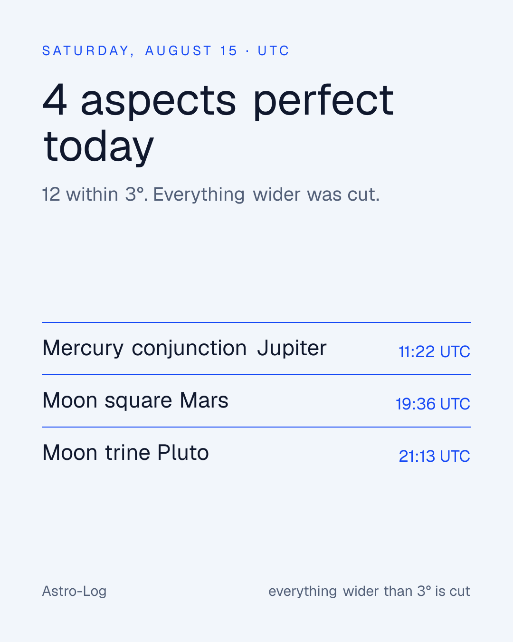Click the divider above the Moon trine Pluto row
This screenshot has height=642, width=513.
256,427
